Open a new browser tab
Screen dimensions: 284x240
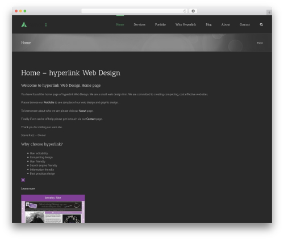click(269, 12)
